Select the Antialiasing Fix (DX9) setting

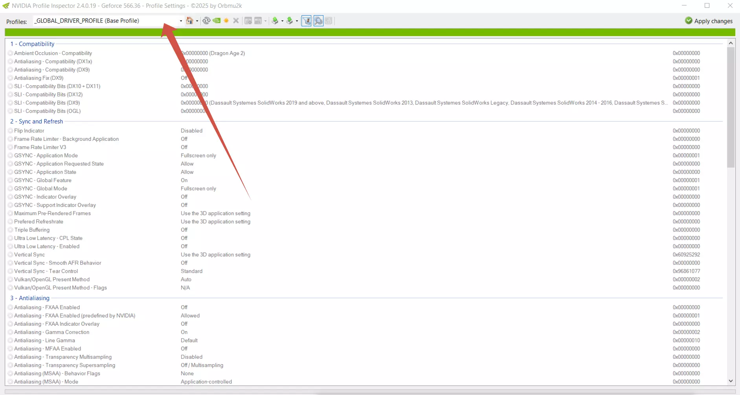coord(39,78)
